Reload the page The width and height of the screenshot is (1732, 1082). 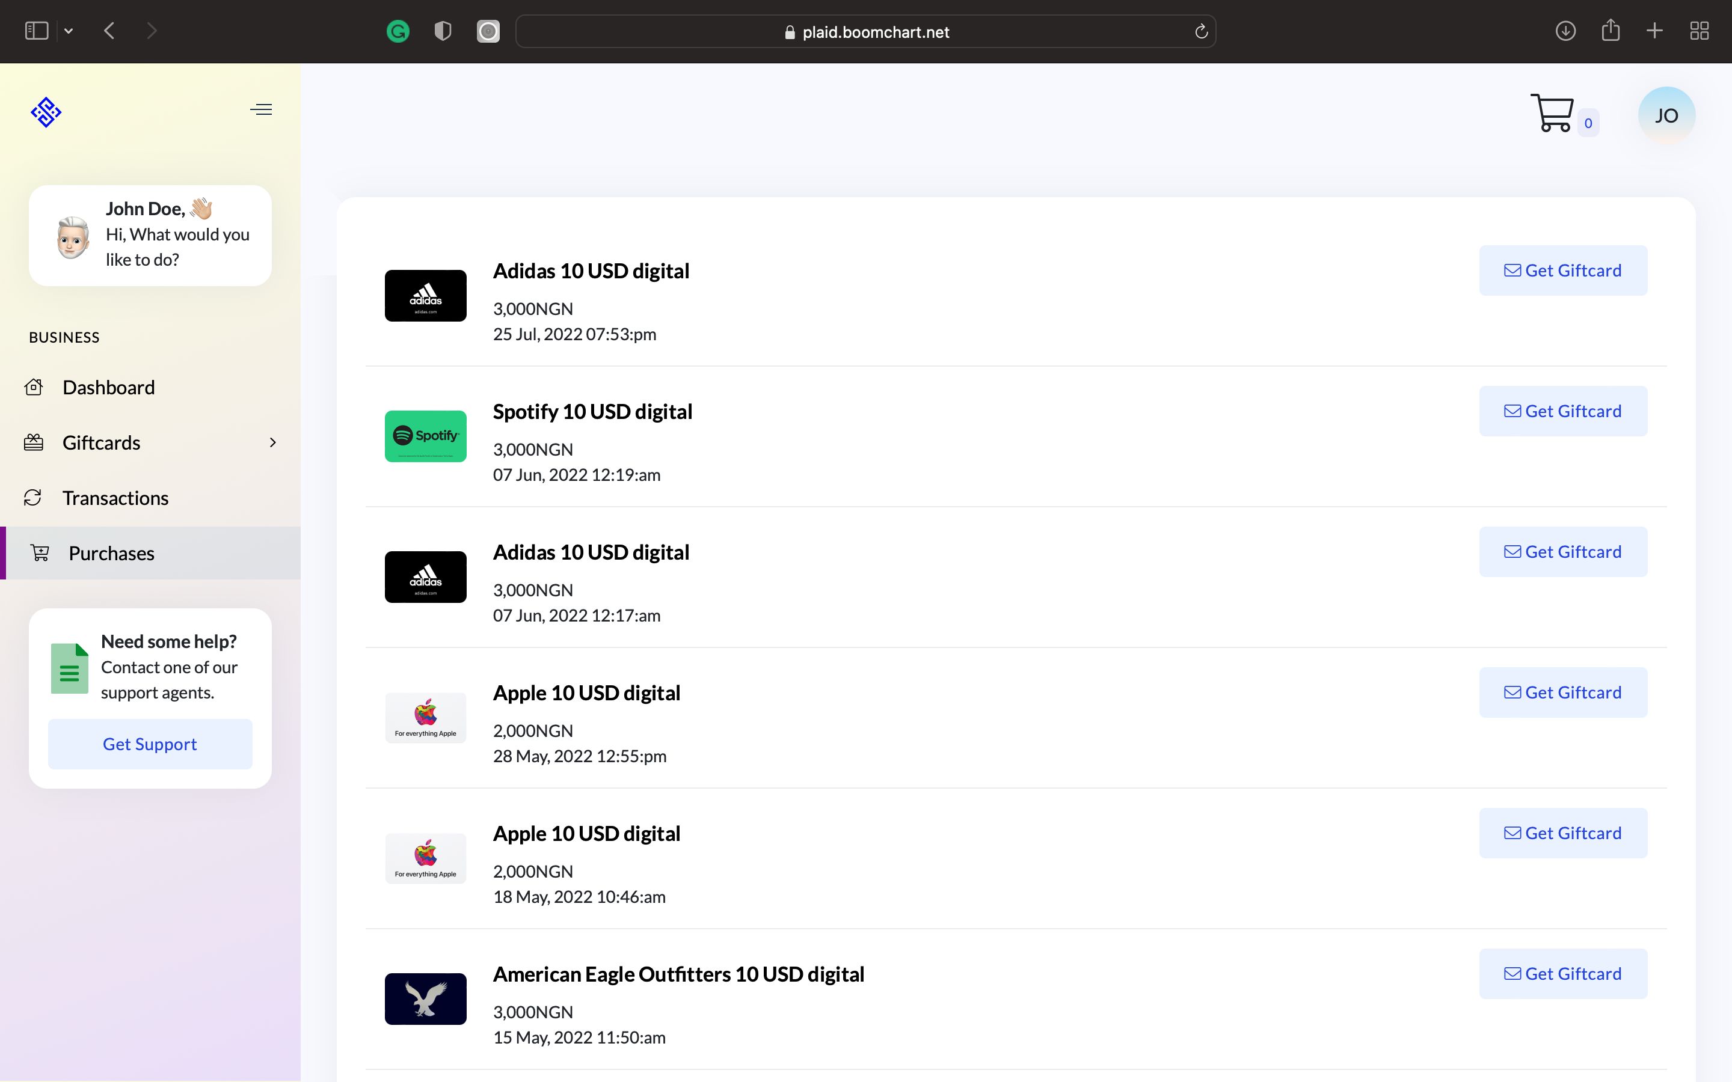coord(1201,31)
